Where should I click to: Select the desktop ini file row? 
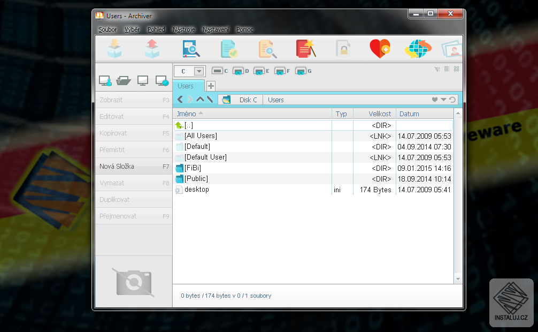[x=313, y=190]
